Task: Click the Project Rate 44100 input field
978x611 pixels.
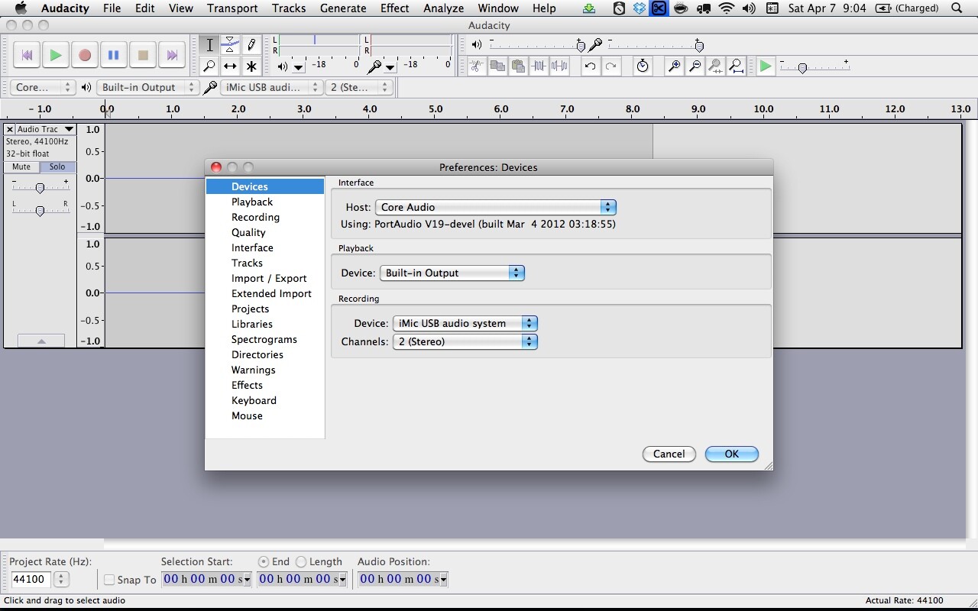Action: [31, 580]
